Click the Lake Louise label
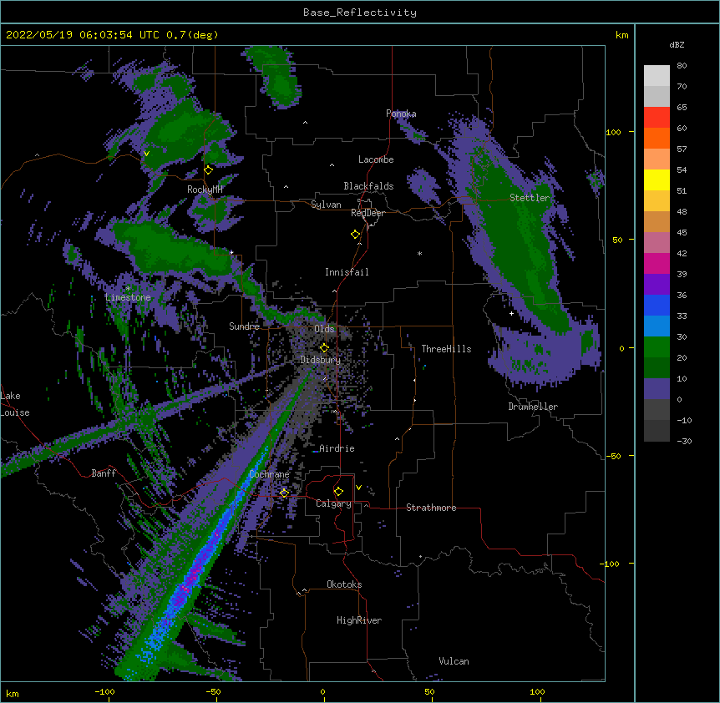Viewport: 720px width, 703px height. pos(15,404)
